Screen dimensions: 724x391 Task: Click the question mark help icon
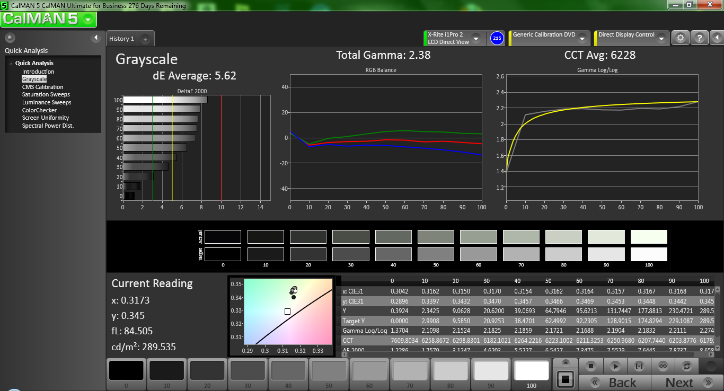pos(700,38)
